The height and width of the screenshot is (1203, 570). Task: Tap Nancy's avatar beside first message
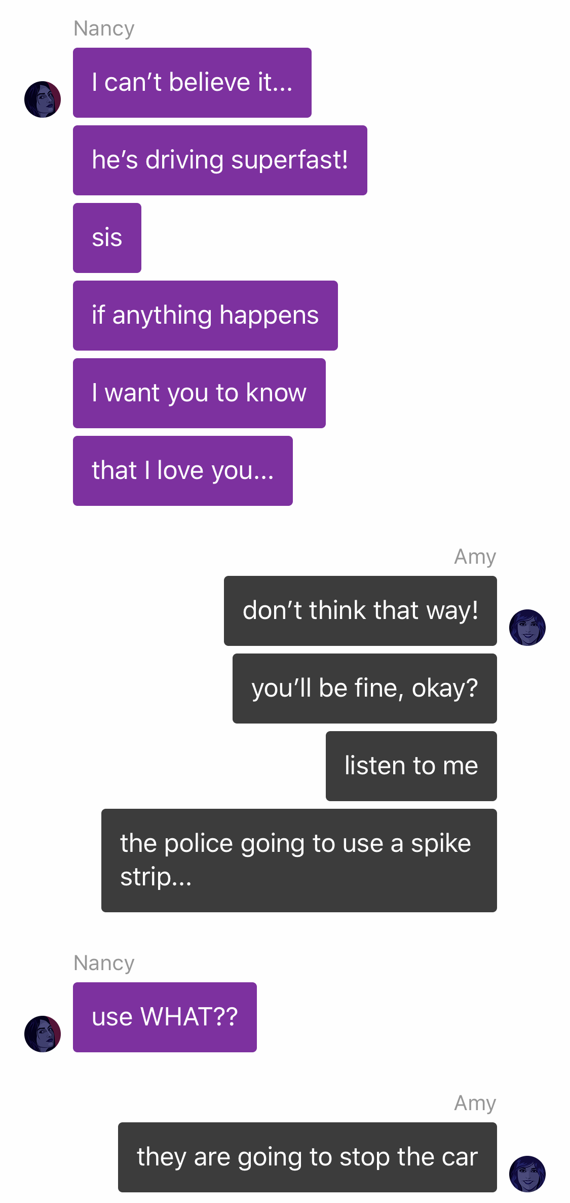[x=43, y=99]
